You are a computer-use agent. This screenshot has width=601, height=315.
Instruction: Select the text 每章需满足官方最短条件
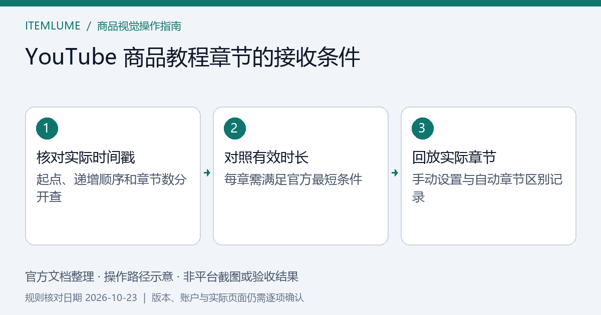click(293, 179)
